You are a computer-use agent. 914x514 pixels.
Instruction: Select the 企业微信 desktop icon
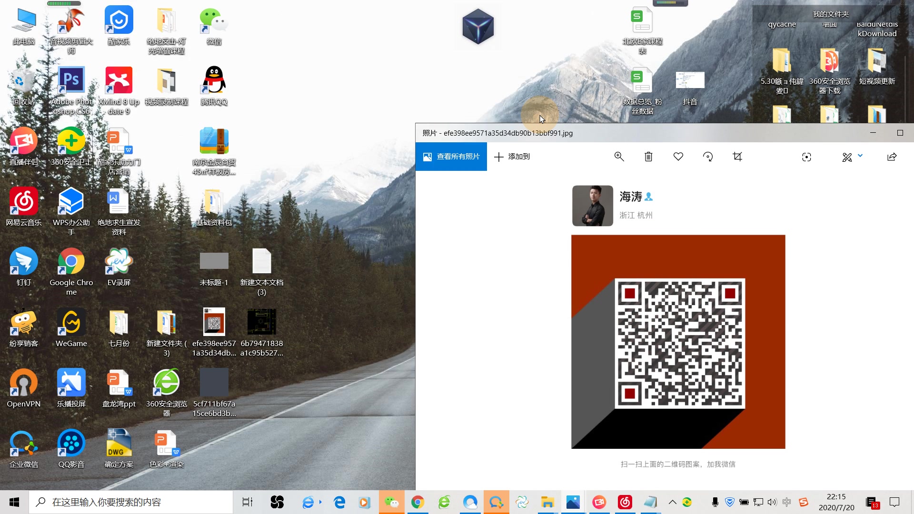pos(24,448)
